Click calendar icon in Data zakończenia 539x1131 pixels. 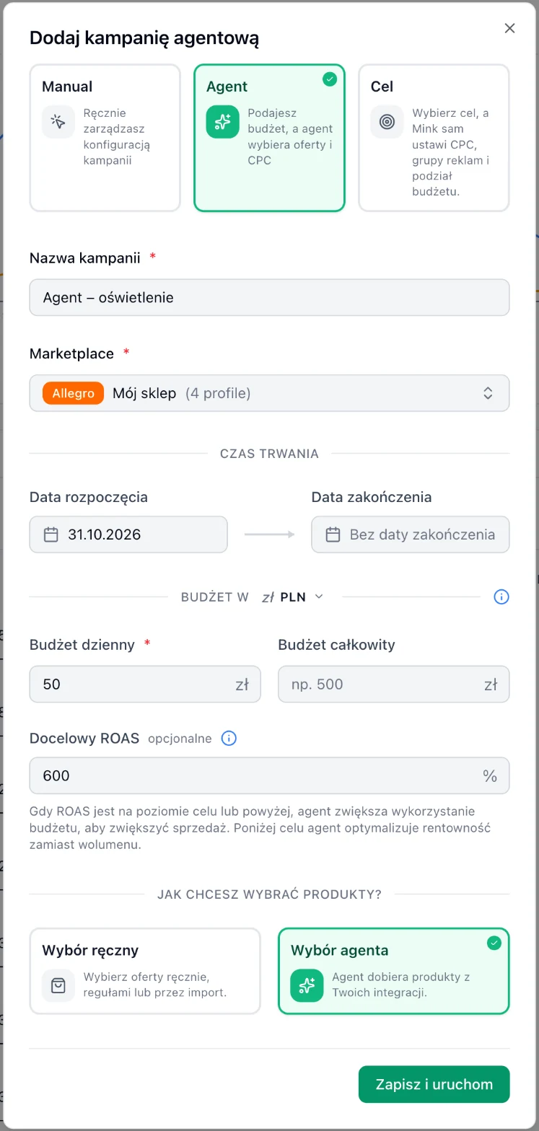pos(333,534)
